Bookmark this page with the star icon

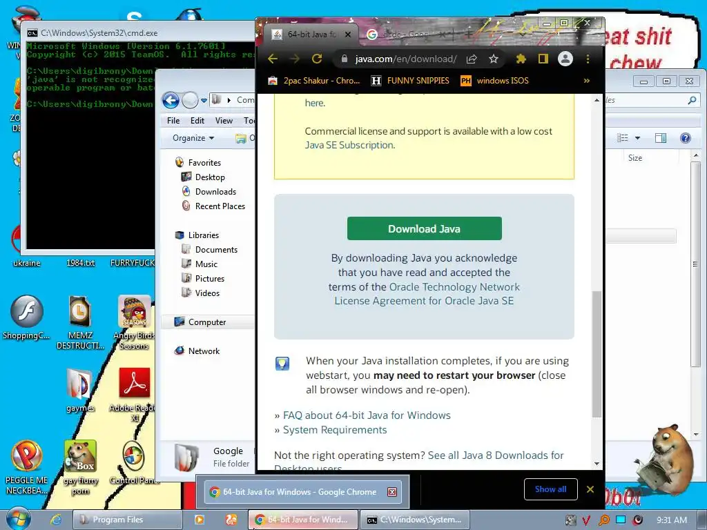(x=494, y=59)
